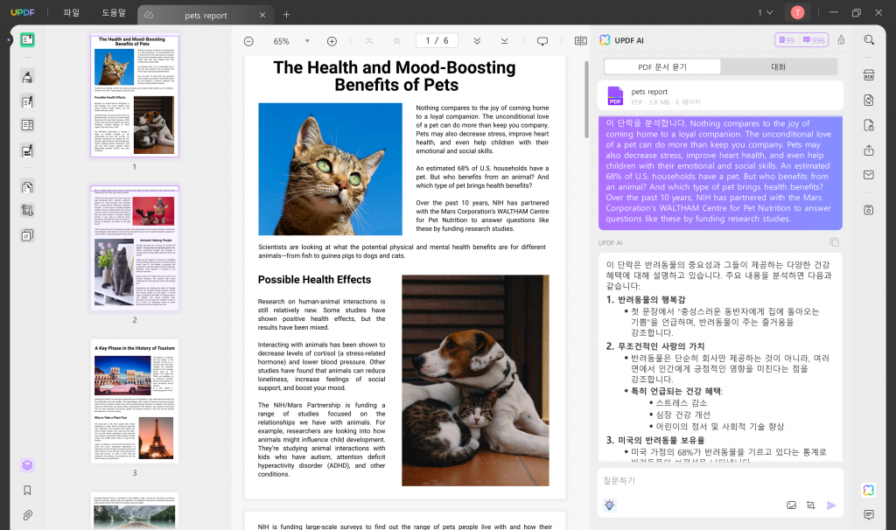Open the bookmarks panel icon

pyautogui.click(x=27, y=490)
